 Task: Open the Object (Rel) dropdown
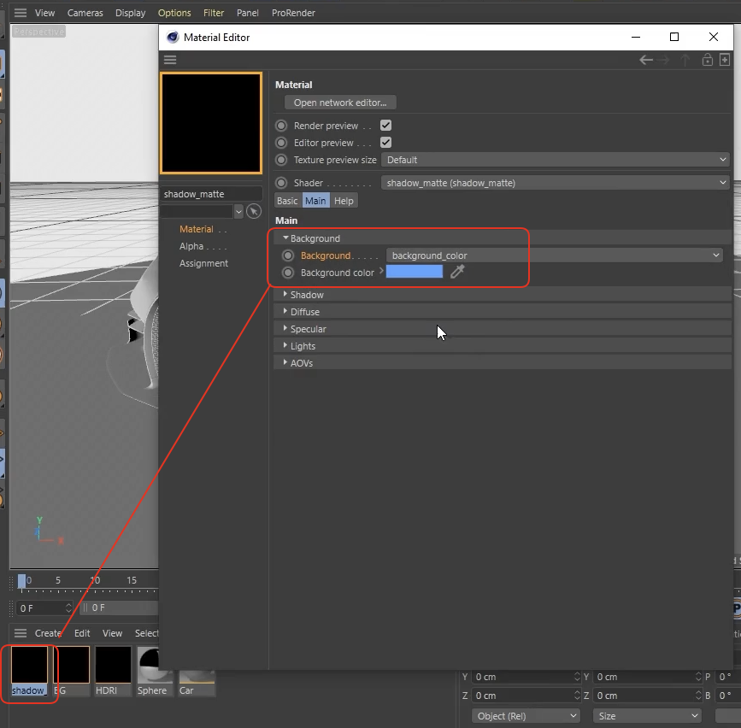tap(526, 716)
